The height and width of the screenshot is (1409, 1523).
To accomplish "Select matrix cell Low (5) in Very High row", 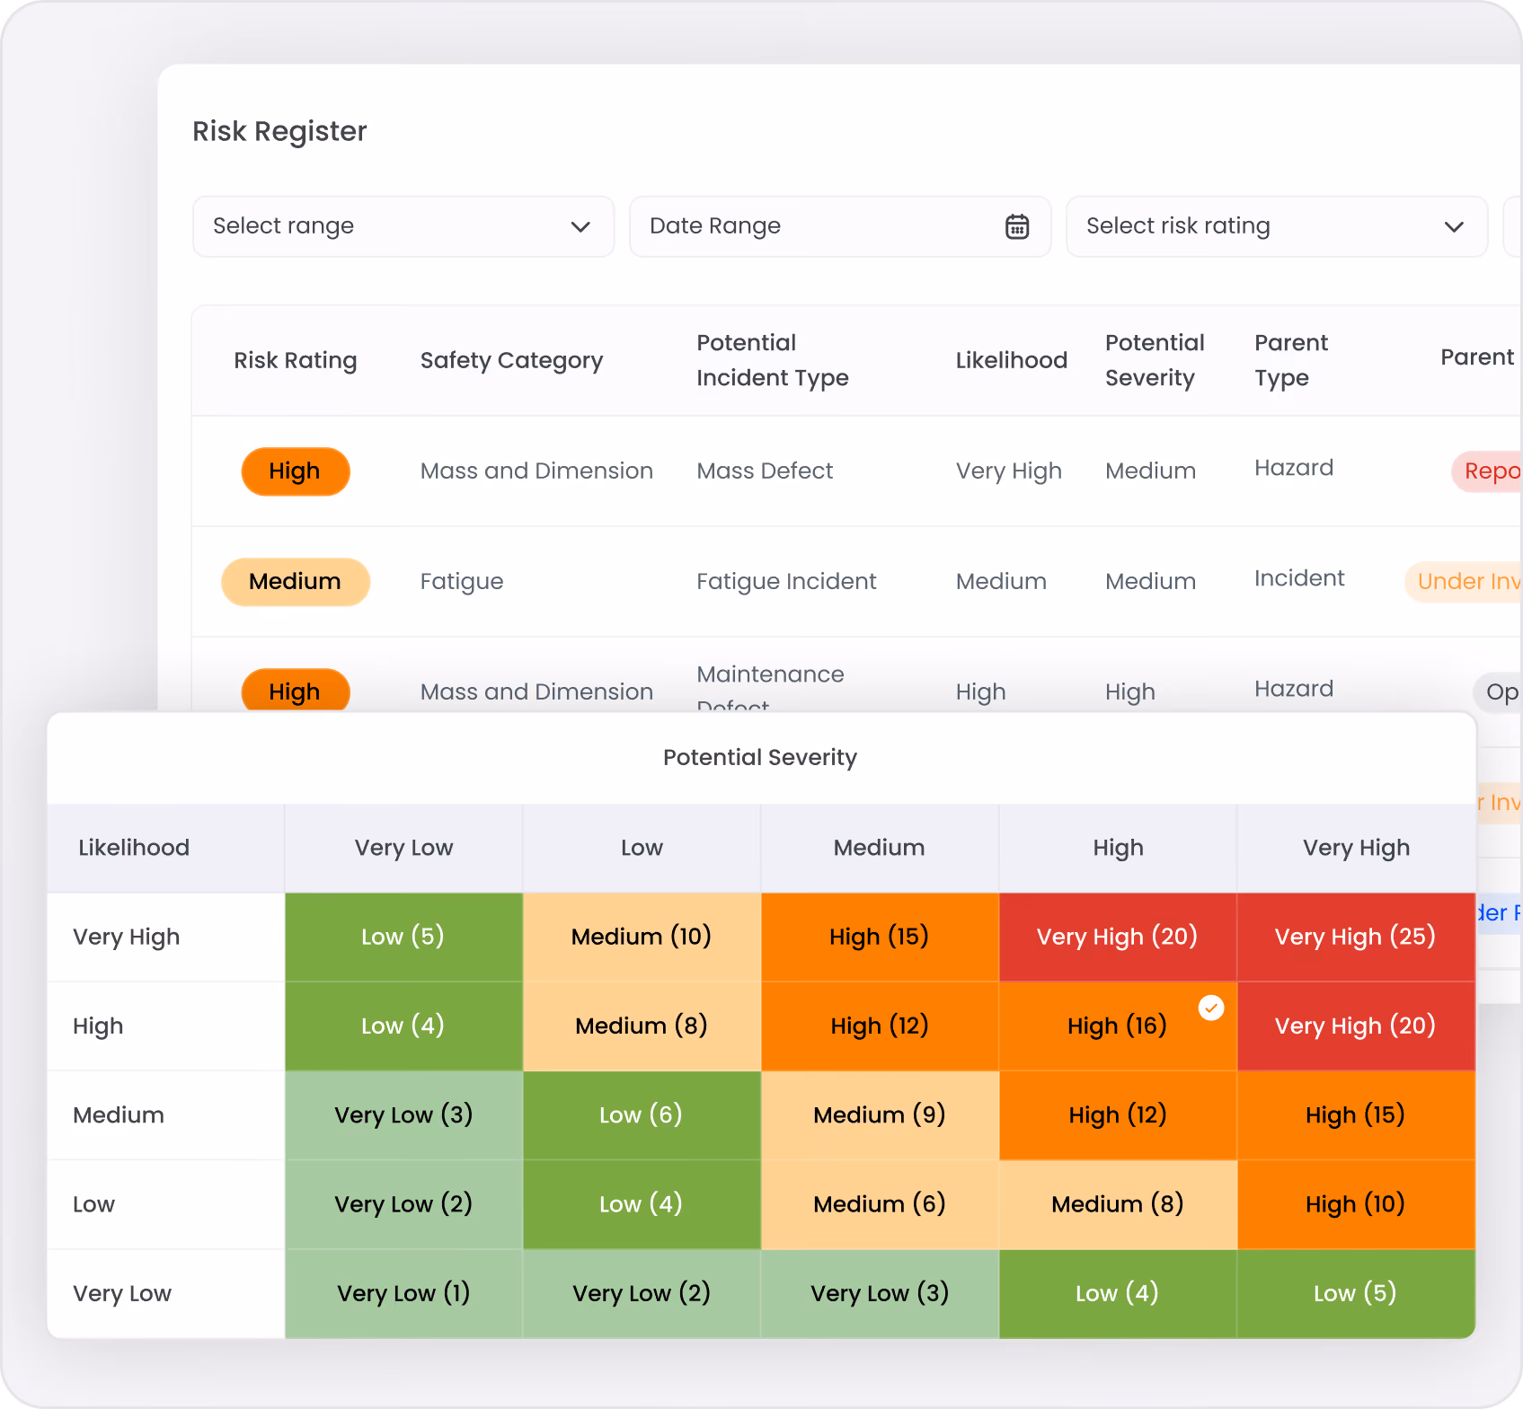I will click(x=403, y=937).
